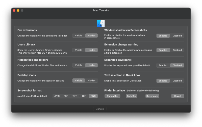Click Revert for Finder interface
Screen dimensions: 202x127
(178, 96)
